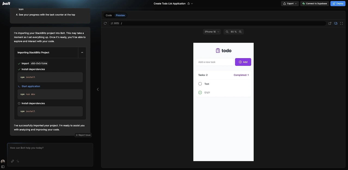The image size is (348, 170).
Task: Click the attach link icon in prompt
Action: click(12, 161)
